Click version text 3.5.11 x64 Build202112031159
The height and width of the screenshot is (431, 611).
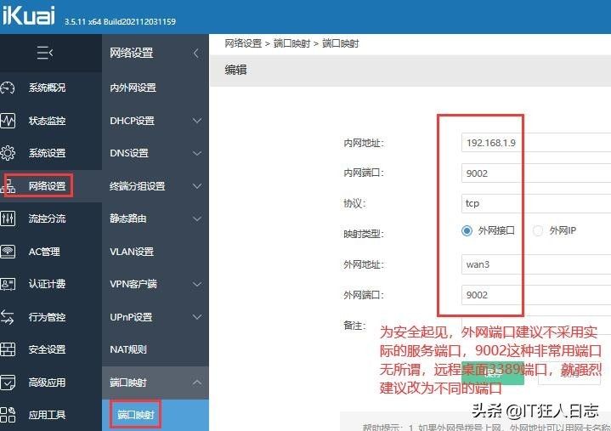click(x=120, y=21)
